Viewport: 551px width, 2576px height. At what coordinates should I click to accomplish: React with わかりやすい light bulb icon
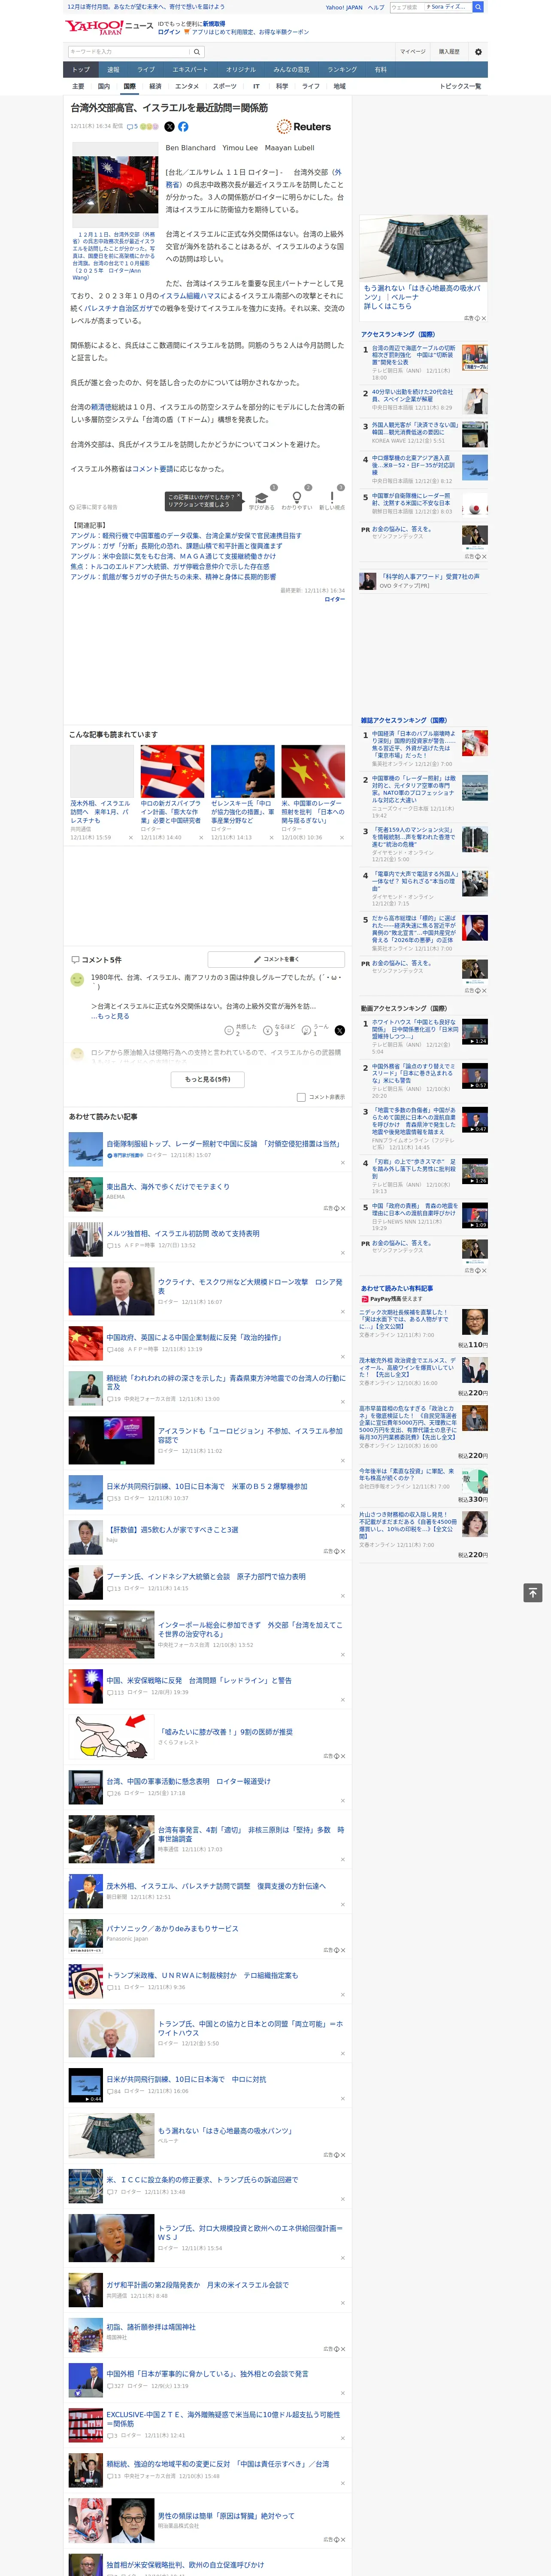pos(297,497)
